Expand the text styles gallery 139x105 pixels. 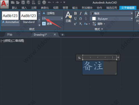click(x=39, y=25)
